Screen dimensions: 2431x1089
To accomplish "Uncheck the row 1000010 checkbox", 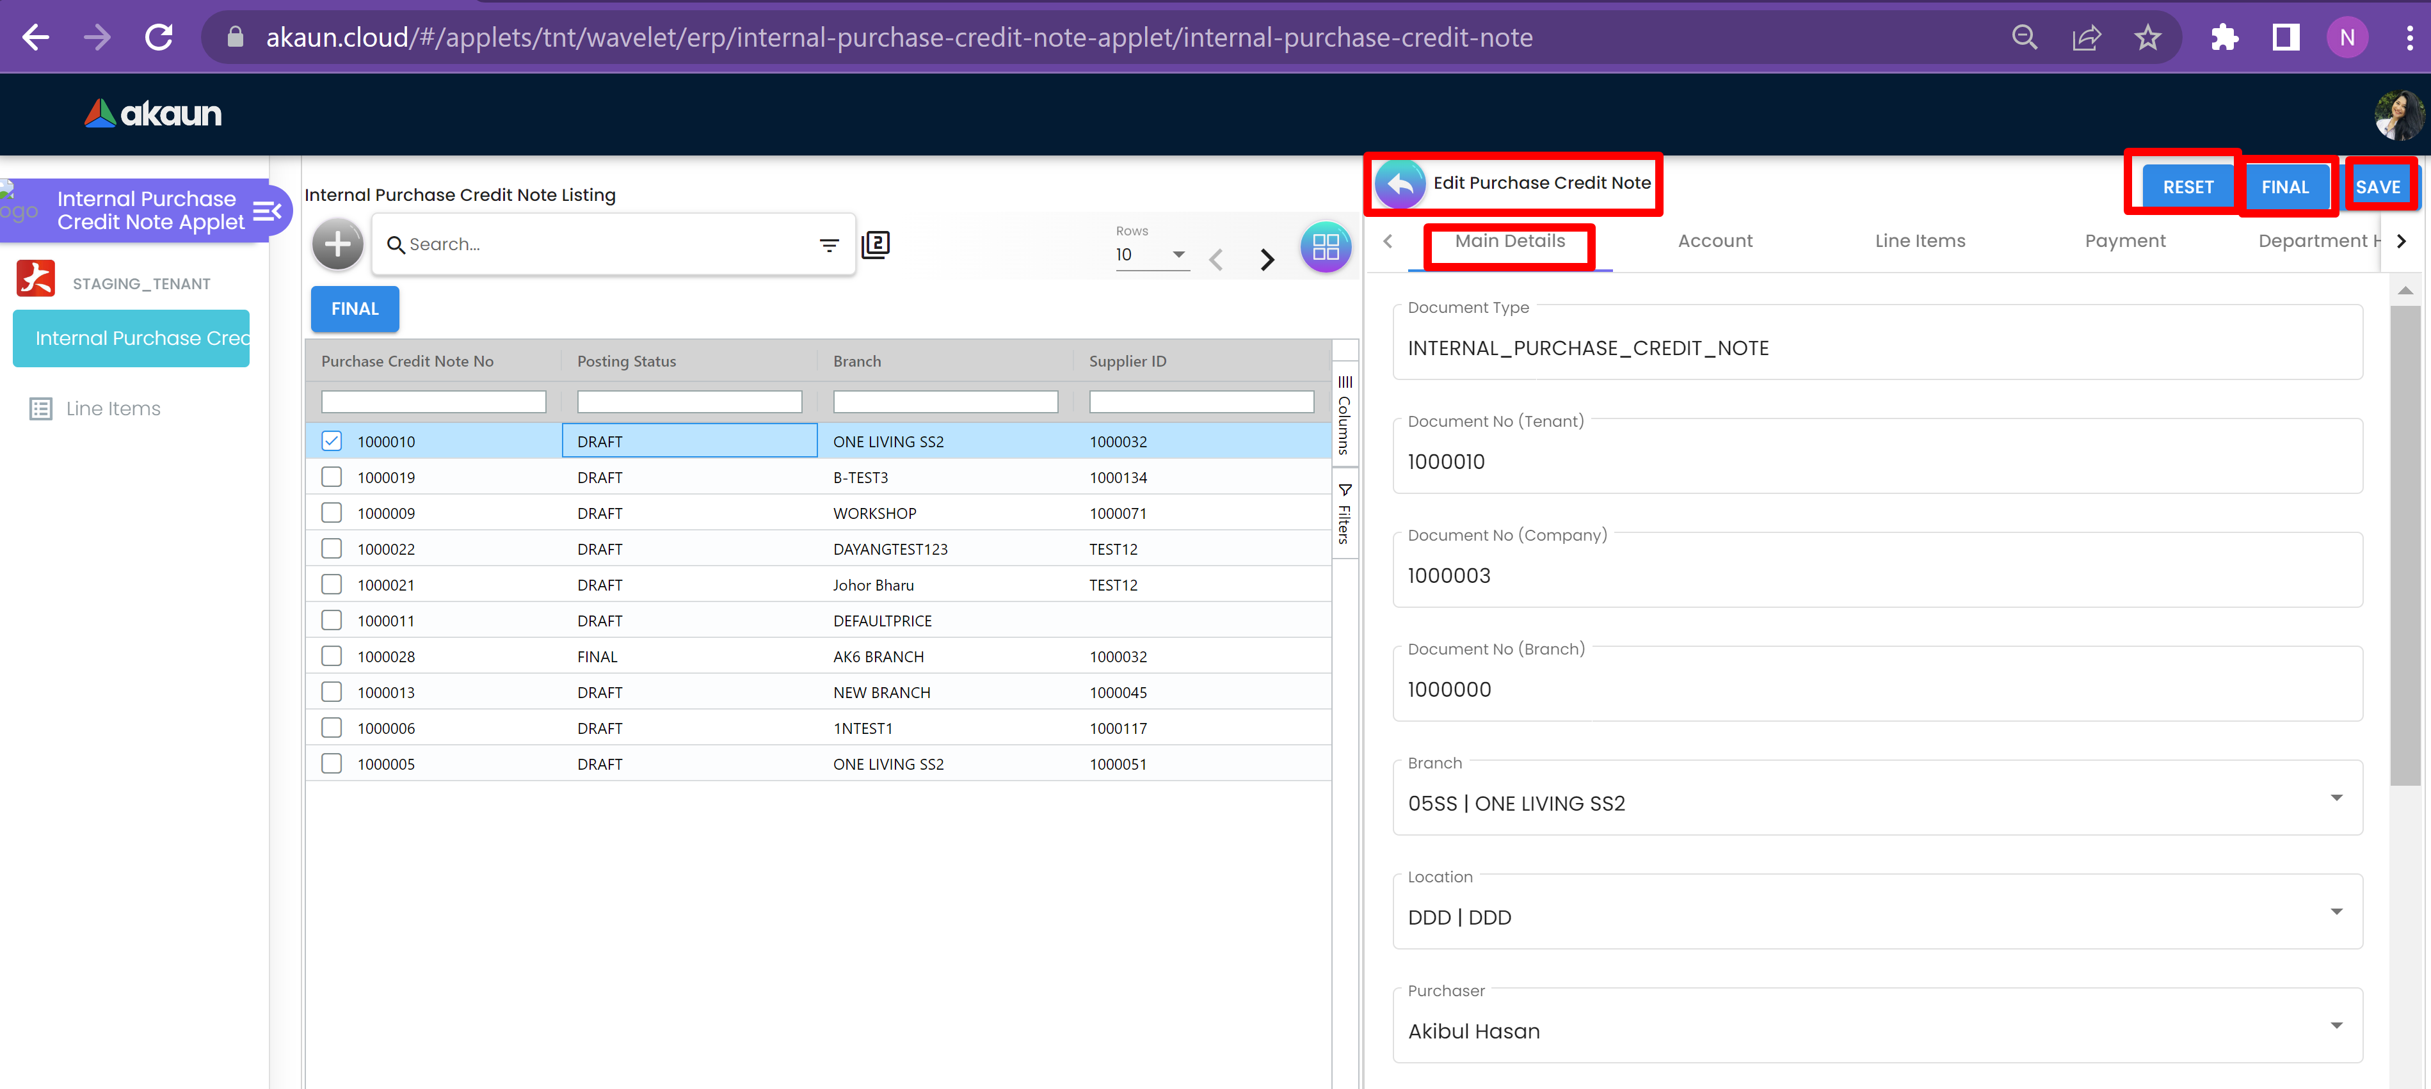I will 332,441.
